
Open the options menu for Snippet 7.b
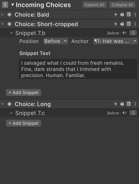pyautogui.click(x=133, y=33)
